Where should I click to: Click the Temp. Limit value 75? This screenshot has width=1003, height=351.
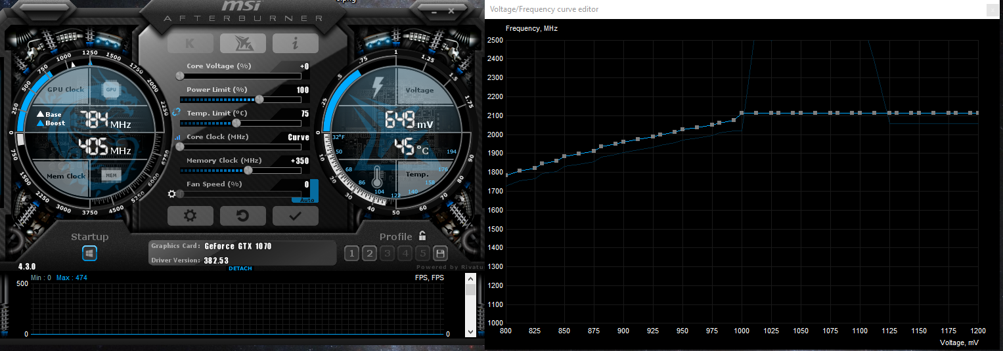coord(305,114)
